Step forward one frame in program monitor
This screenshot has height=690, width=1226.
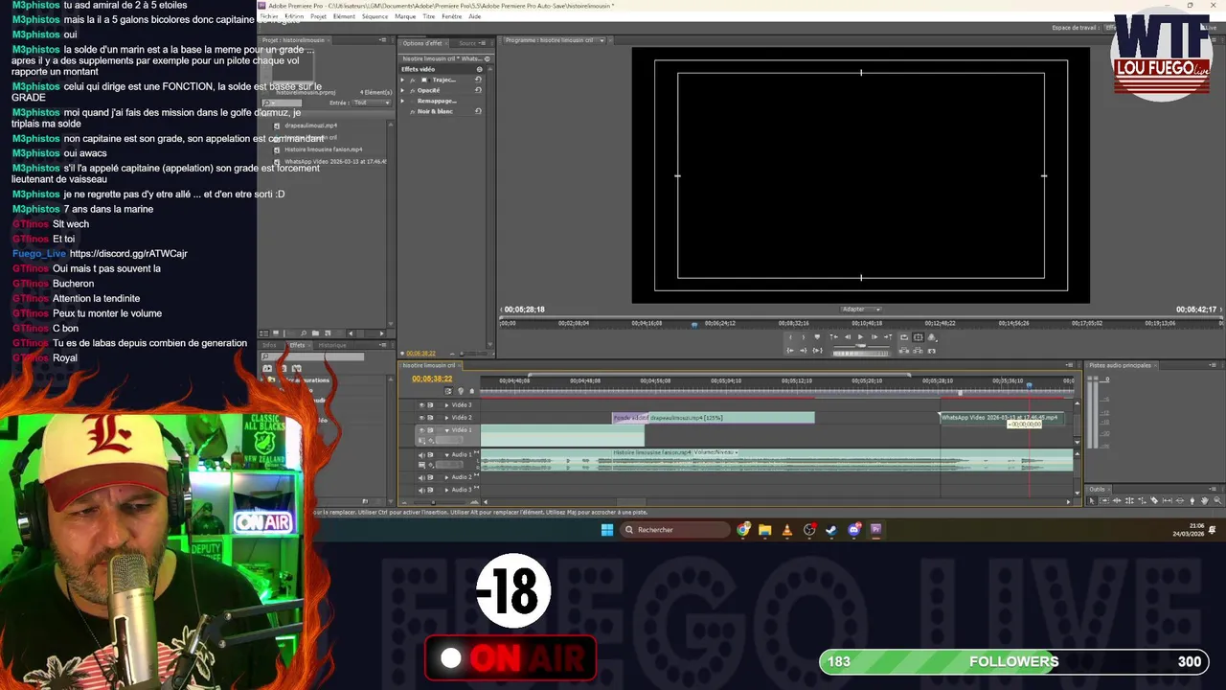coord(874,337)
